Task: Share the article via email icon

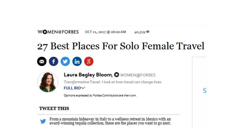Action: 42,61
